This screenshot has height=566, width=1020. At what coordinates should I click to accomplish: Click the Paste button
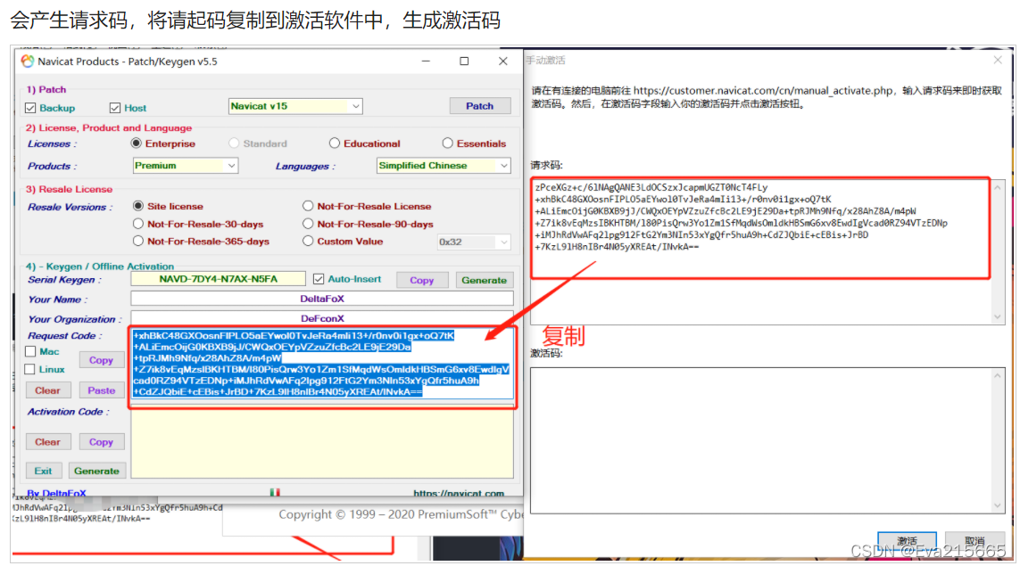[101, 390]
